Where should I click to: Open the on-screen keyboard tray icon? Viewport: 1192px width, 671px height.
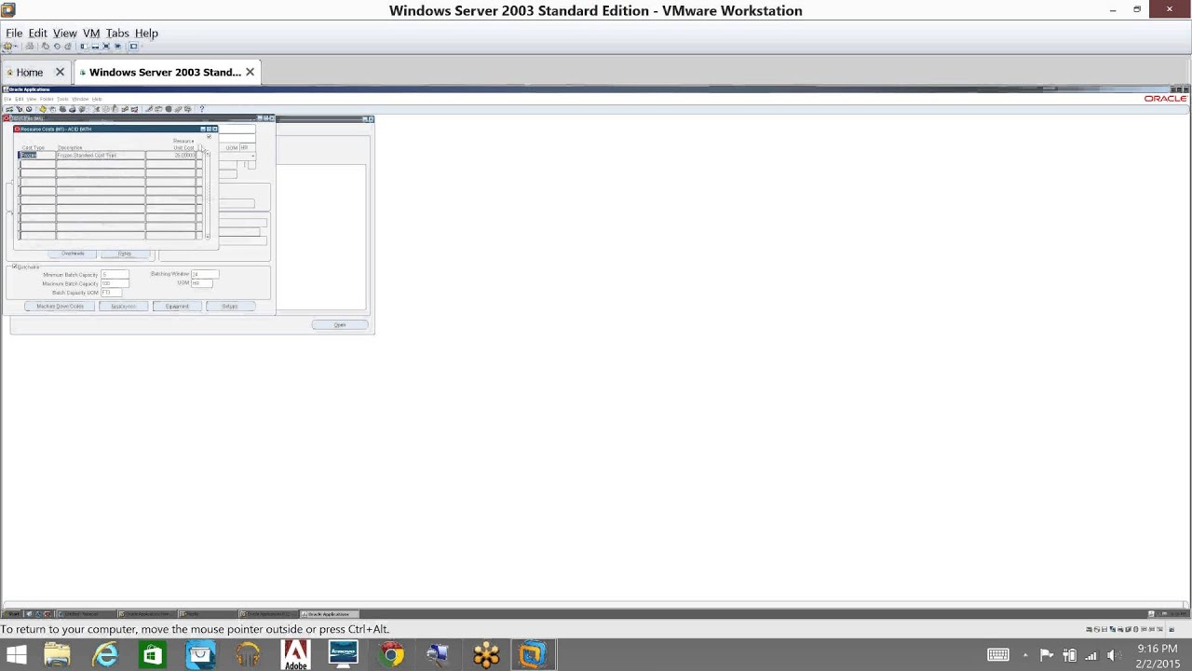click(x=997, y=655)
